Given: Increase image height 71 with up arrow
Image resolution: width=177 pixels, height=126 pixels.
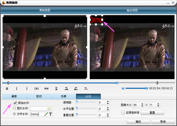Looking at the screenshot, I should [158, 104].
